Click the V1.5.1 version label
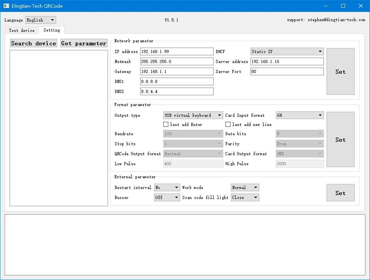 pyautogui.click(x=171, y=20)
